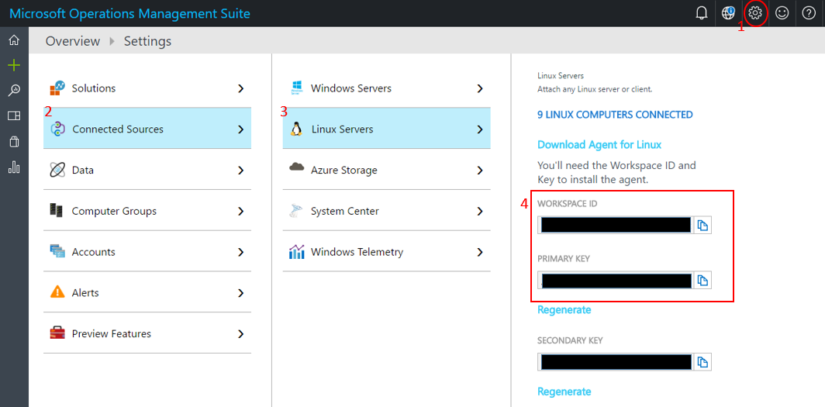Click the Preview Features toolbox icon
Viewport: 825px width, 407px height.
(x=57, y=333)
